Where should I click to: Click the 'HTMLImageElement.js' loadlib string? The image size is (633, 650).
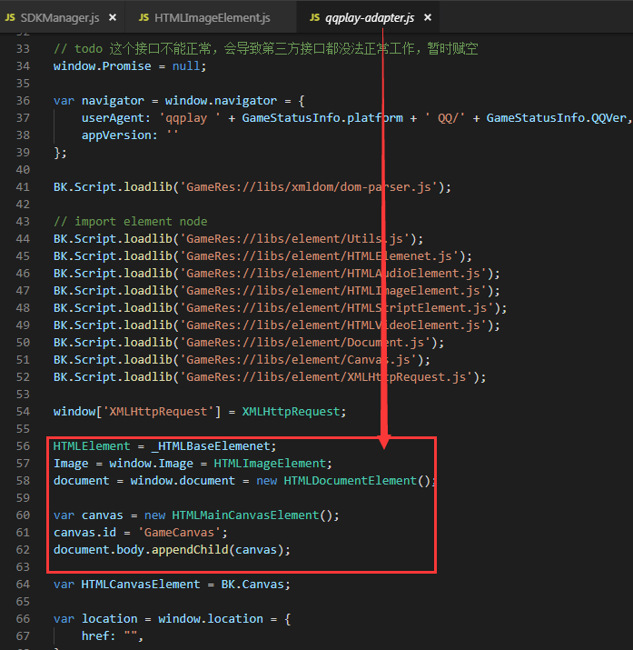337,291
